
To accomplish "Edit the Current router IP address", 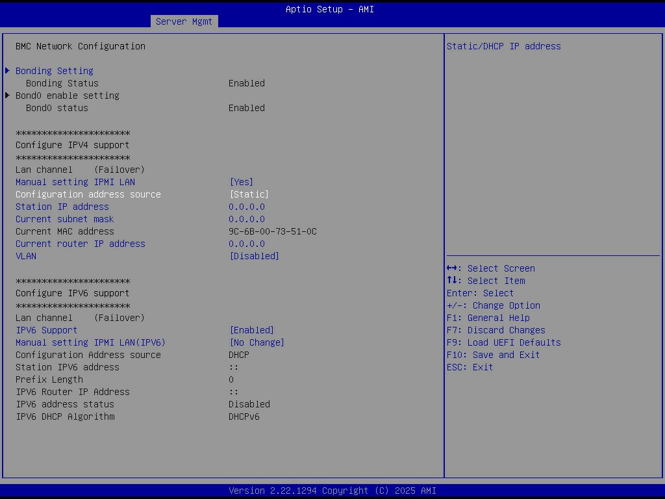I will (x=247, y=244).
